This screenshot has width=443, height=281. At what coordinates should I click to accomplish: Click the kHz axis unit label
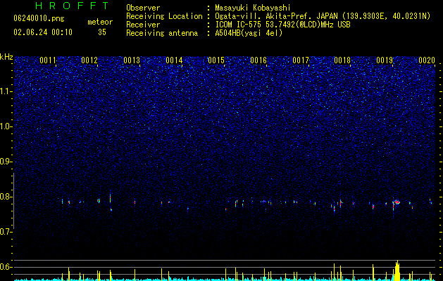(x=6, y=57)
